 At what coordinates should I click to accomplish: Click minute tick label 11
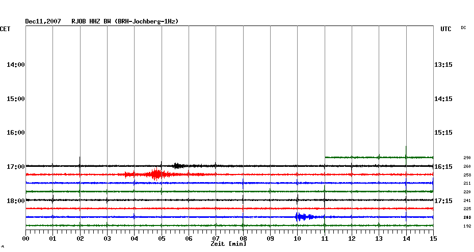tap(325, 238)
